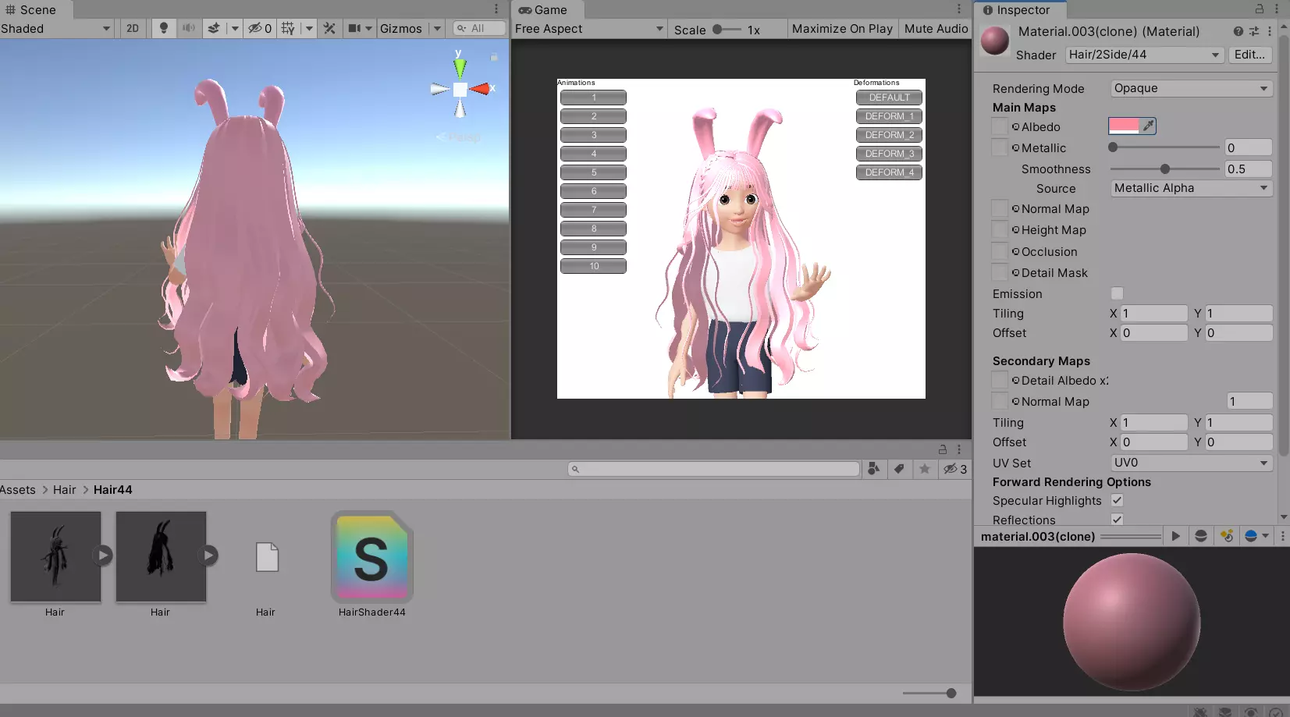
Task: Open Free Aspect resolution dropdown
Action: click(589, 28)
